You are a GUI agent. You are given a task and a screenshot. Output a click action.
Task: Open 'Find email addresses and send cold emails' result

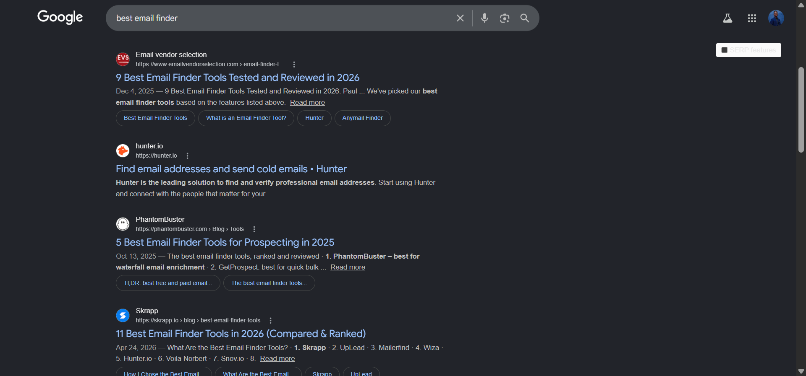coord(231,169)
